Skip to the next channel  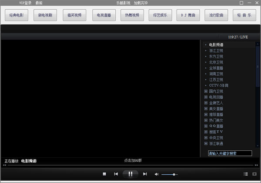click(x=145, y=174)
